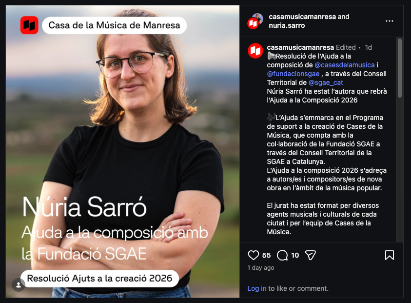View the 55 likes count
This screenshot has width=411, height=303.
[266, 255]
